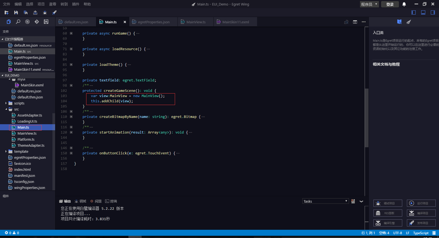This screenshot has width=439, height=238.
Task: Open the 插件 menu
Action: [76, 4]
